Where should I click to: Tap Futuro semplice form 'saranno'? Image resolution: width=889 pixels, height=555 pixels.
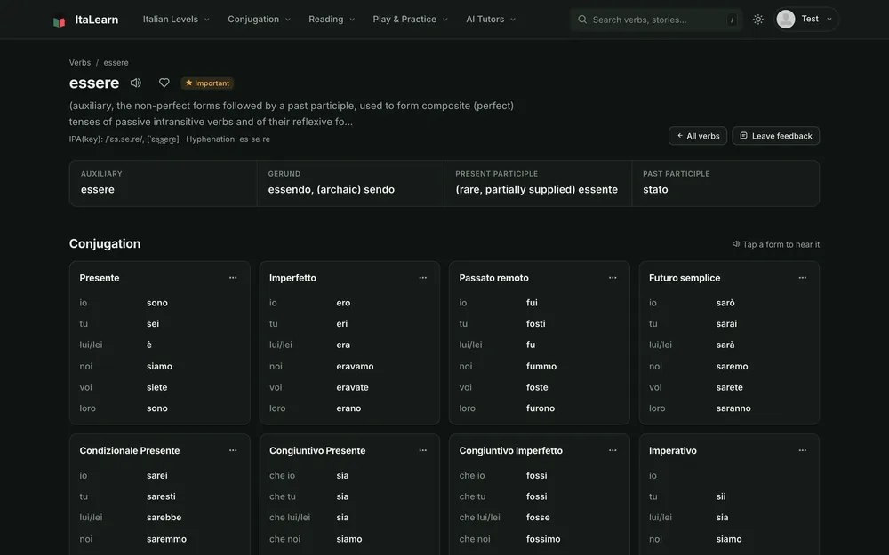coord(733,408)
